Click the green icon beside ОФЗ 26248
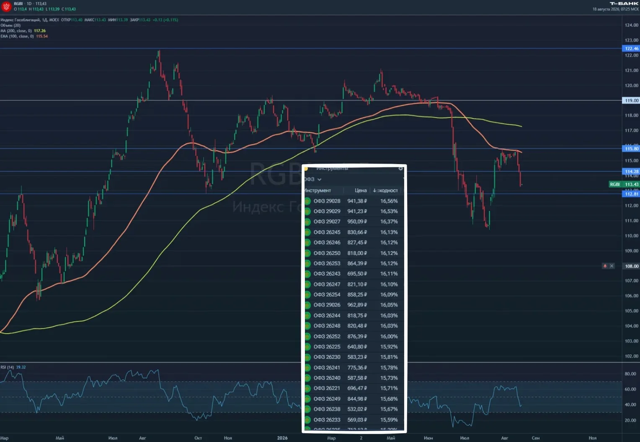Viewport: 640px width, 442px height. pyautogui.click(x=307, y=326)
